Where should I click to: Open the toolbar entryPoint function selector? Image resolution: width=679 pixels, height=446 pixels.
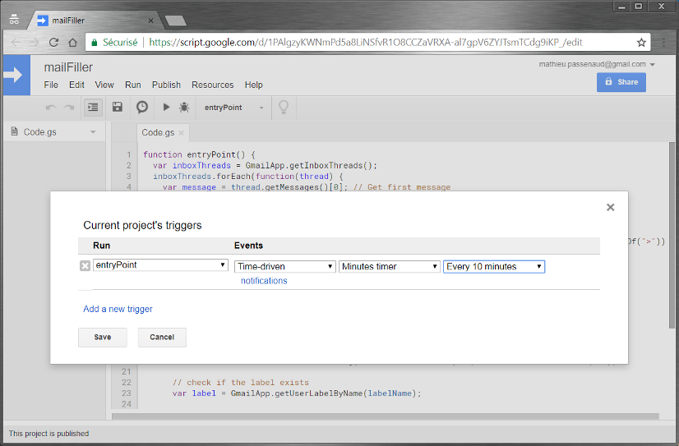[234, 108]
